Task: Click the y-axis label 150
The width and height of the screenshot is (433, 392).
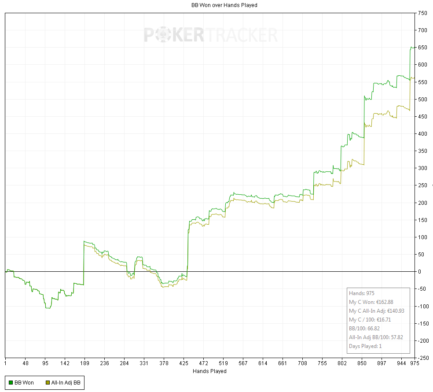Action: (x=422, y=220)
